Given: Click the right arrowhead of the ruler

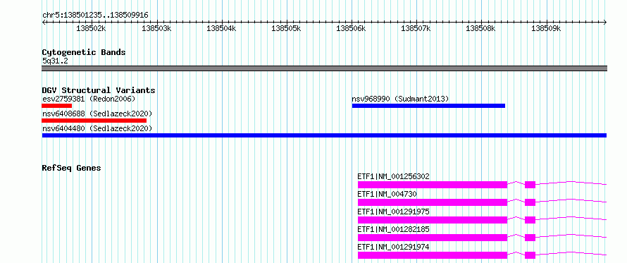Looking at the screenshot, I should [x=605, y=23].
